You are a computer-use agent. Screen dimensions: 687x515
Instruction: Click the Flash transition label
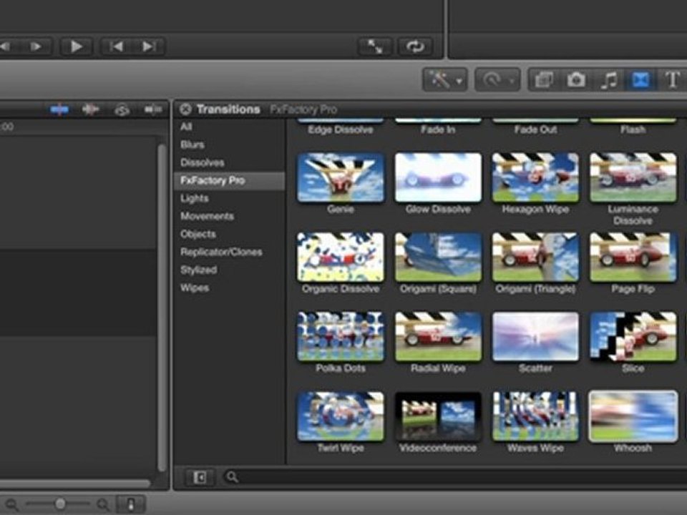633,129
